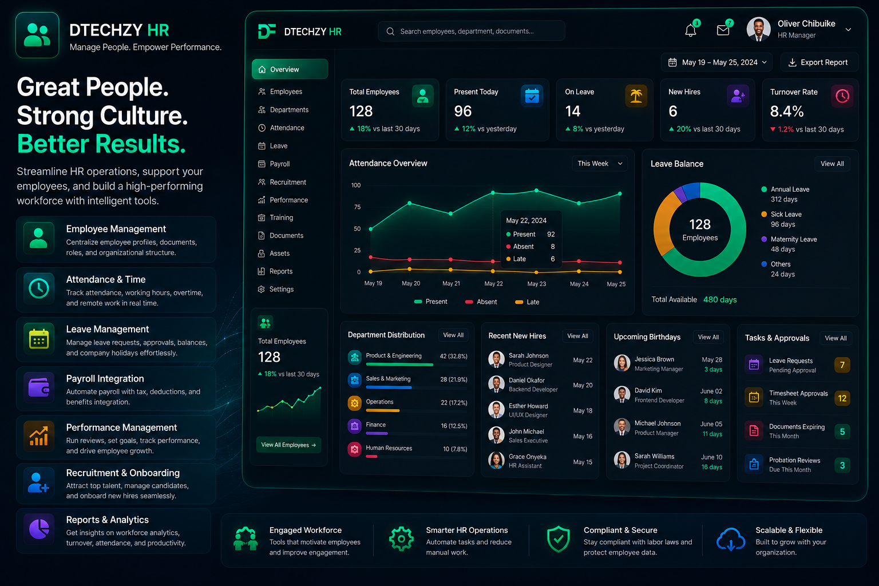This screenshot has height=586, width=879.
Task: Open the May 19 – May 25 date range picker
Action: 717,62
